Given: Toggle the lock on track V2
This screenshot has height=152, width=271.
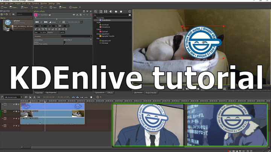Looking at the screenshot, I should [x=19, y=104].
